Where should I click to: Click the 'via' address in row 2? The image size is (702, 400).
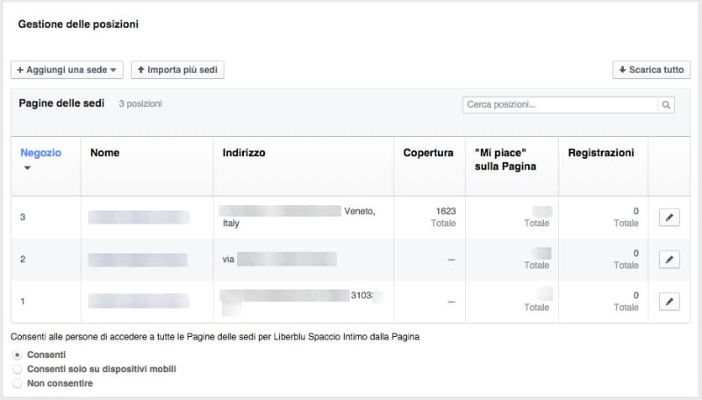pos(279,259)
